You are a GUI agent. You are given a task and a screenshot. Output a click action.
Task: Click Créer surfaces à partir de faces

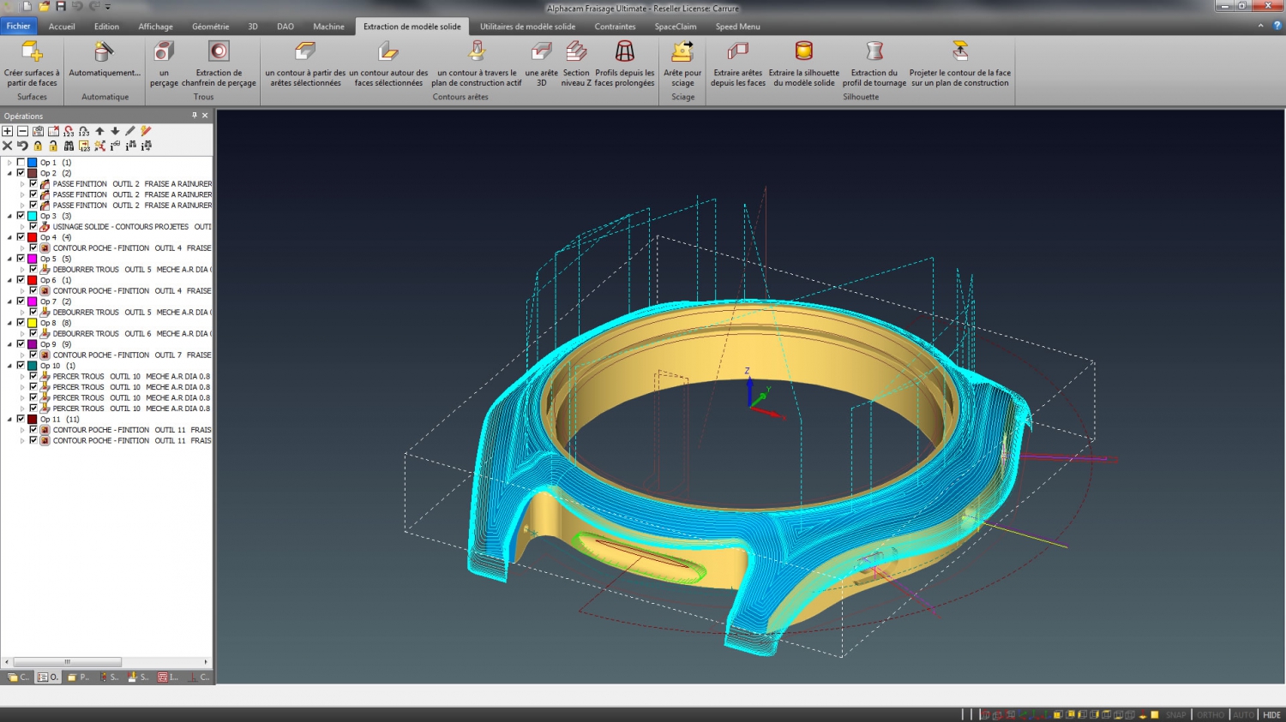point(32,63)
